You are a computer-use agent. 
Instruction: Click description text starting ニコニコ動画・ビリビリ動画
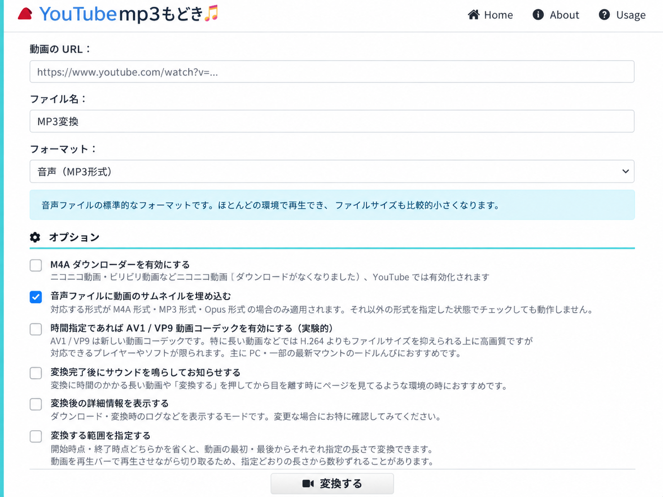[270, 277]
